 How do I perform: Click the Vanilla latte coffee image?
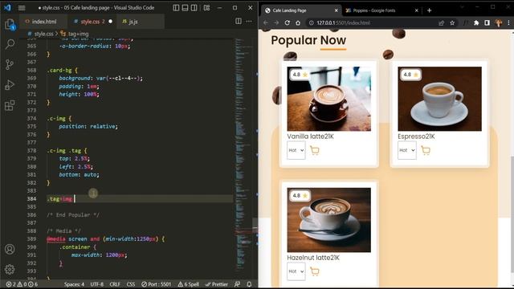pyautogui.click(x=329, y=99)
